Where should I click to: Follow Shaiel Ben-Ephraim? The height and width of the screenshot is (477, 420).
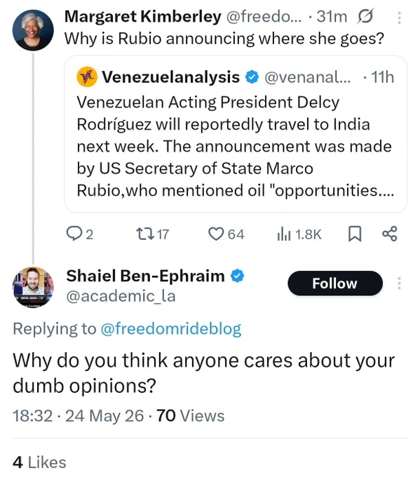[335, 283]
